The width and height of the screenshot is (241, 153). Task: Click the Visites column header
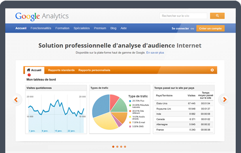pos(191,95)
